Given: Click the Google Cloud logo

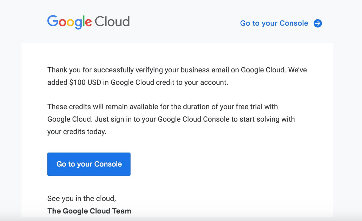Looking at the screenshot, I should click(88, 22).
